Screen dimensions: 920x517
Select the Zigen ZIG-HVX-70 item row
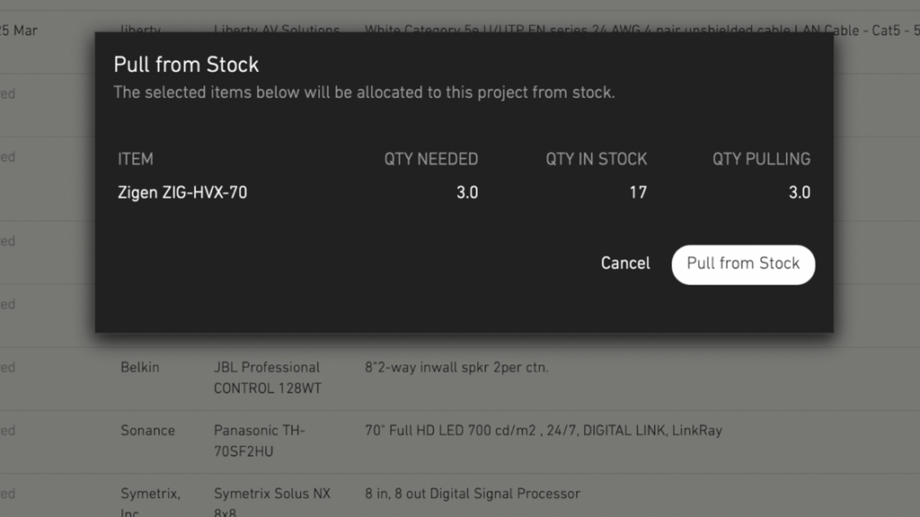(x=182, y=192)
